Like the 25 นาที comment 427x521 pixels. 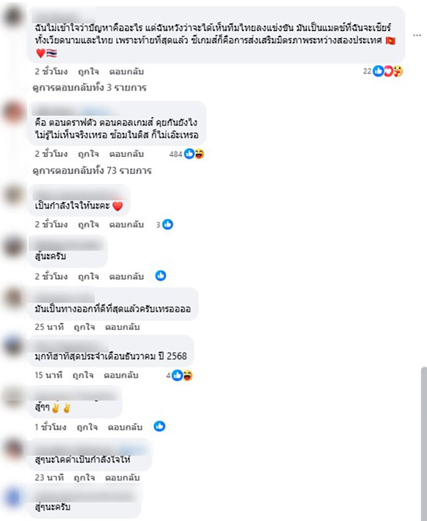(x=84, y=327)
